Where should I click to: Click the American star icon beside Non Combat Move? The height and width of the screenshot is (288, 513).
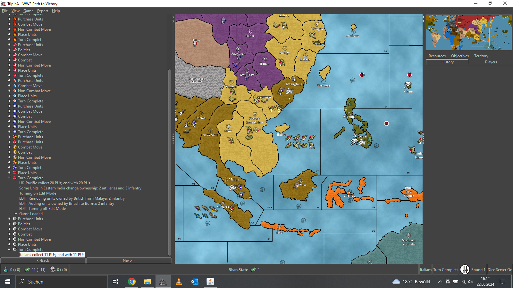click(x=15, y=91)
